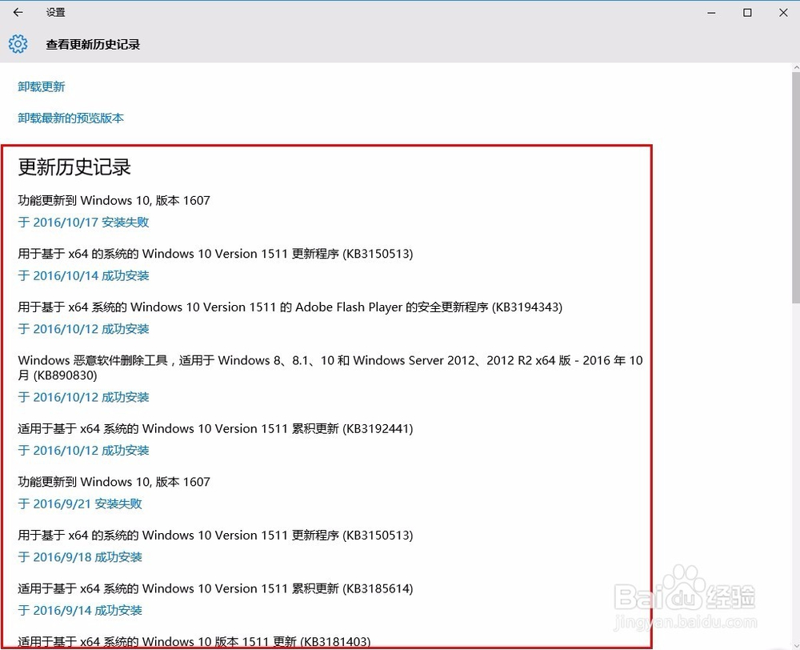Select the 累积更新 (KB3185614) entry
Image resolution: width=800 pixels, height=650 pixels.
[x=215, y=588]
